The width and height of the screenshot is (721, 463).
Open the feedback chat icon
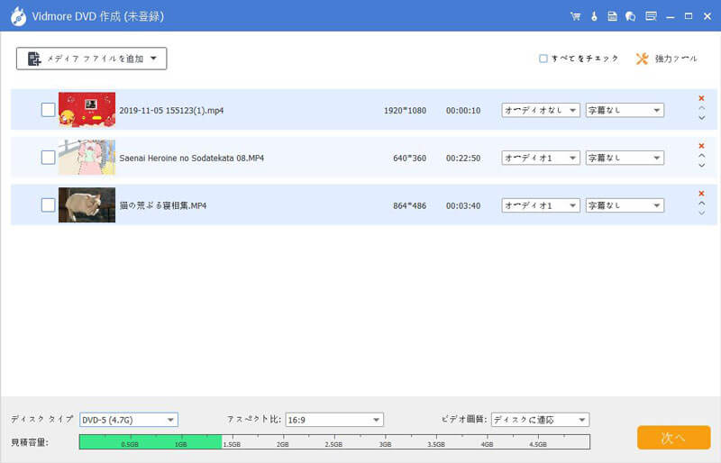point(630,16)
